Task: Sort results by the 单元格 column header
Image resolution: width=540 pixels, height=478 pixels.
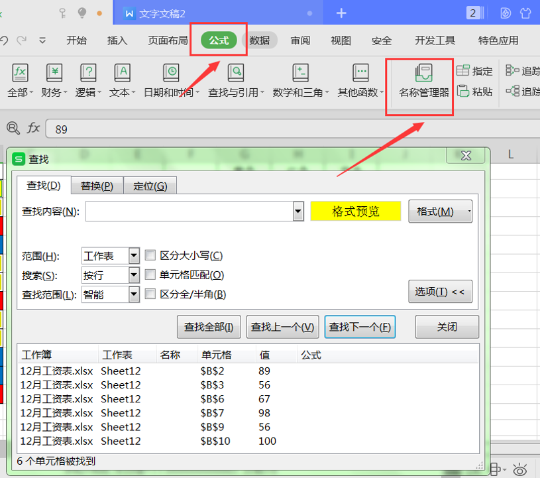Action: point(227,355)
